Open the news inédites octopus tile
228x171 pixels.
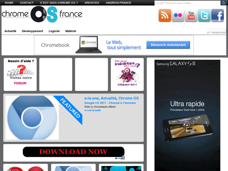point(127,74)
